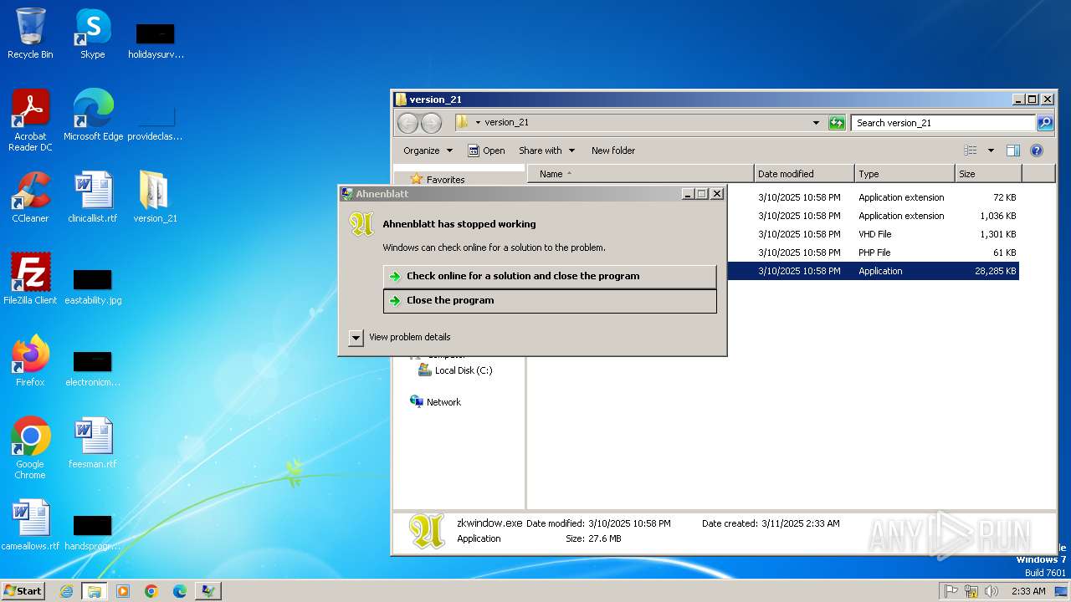Viewport: 1071px width, 602px height.
Task: Click New folder in toolbar
Action: tap(613, 150)
